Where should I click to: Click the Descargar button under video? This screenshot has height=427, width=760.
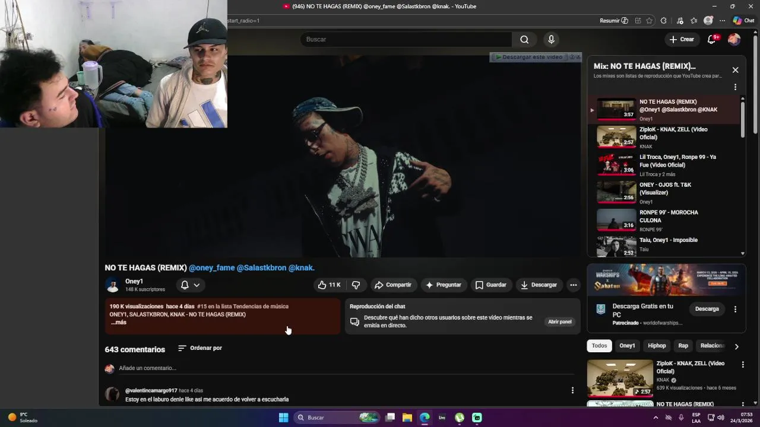(539, 285)
